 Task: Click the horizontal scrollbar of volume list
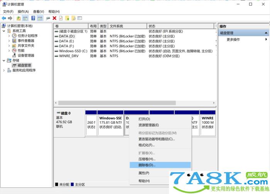coord(117,103)
